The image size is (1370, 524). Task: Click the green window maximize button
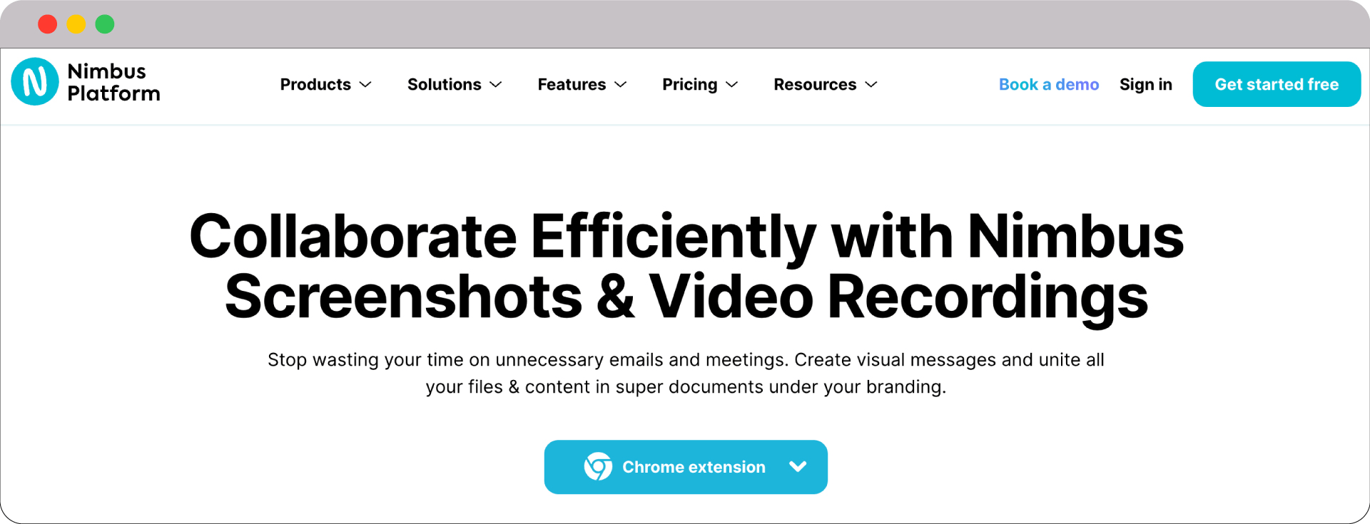[105, 24]
